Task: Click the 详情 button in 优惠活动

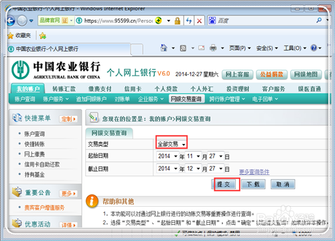Action: pos(68,225)
